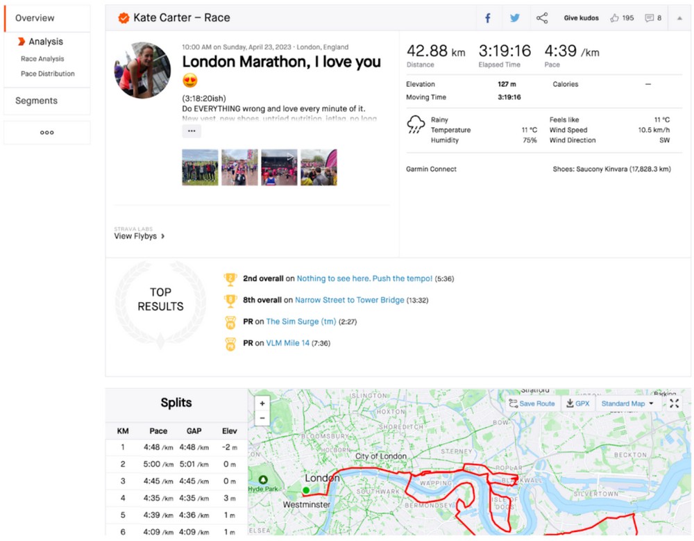The width and height of the screenshot is (694, 541).
Task: Click the Save Route button
Action: click(532, 403)
